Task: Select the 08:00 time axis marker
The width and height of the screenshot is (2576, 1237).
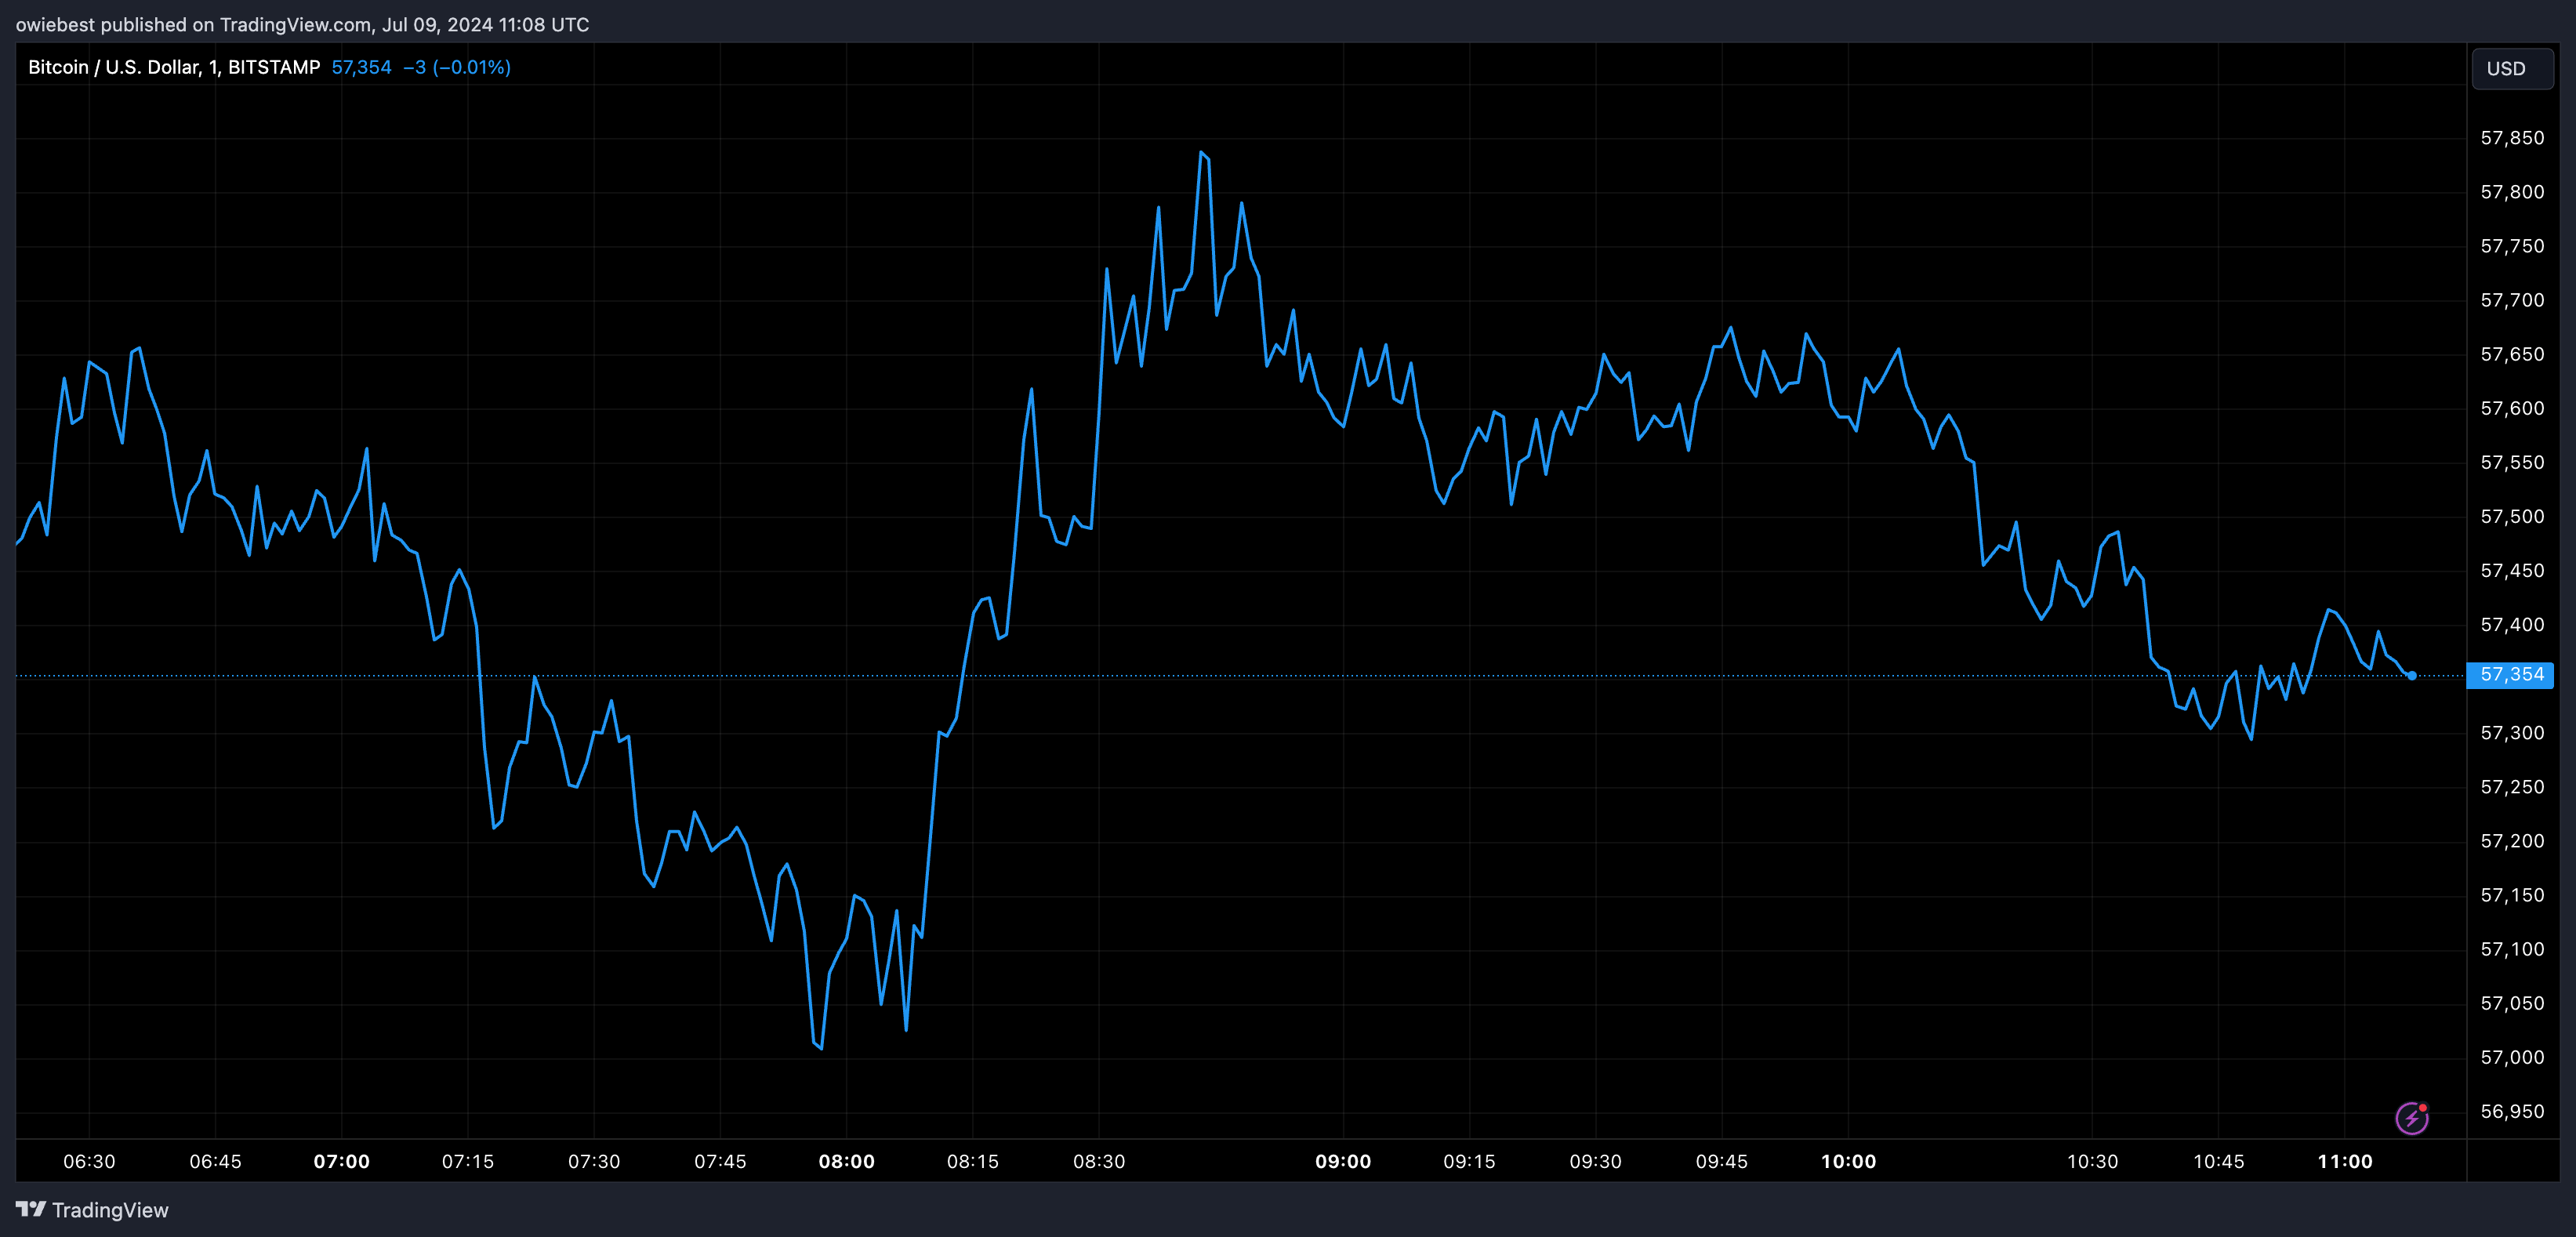Action: coord(846,1161)
